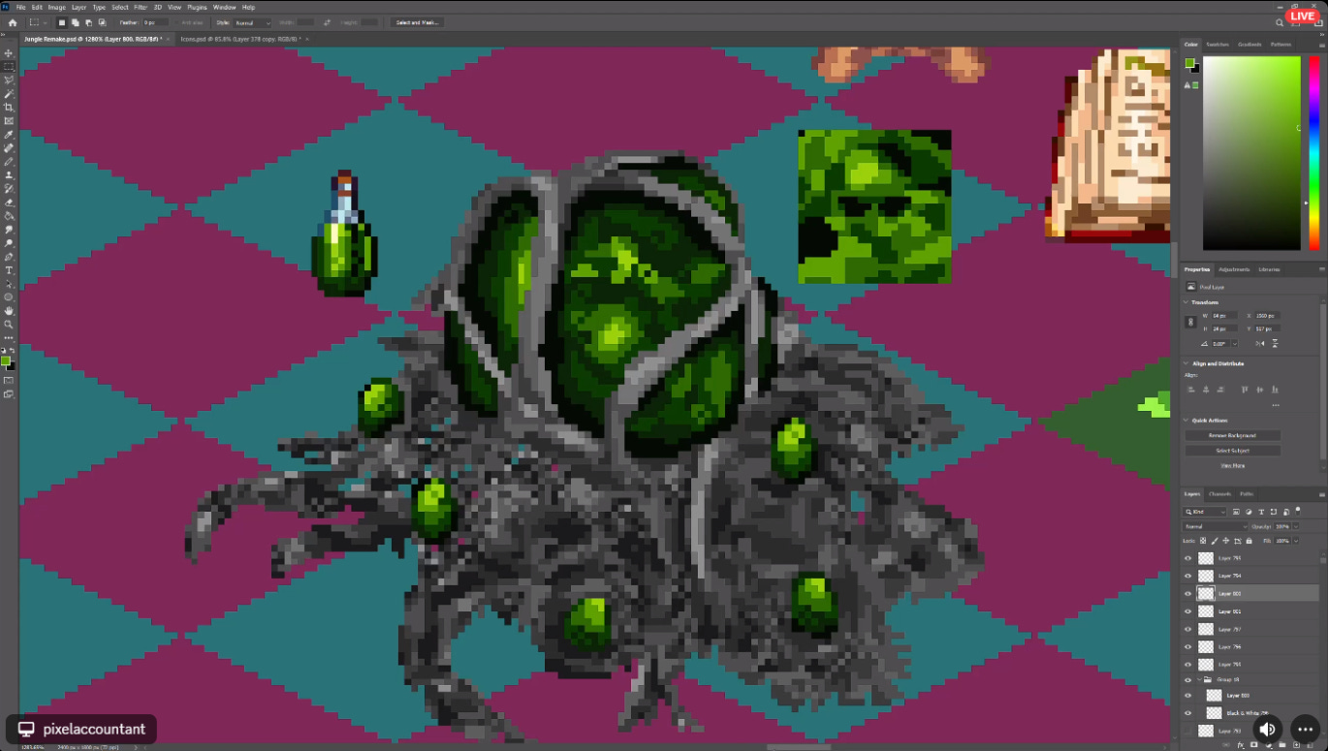Click Flip vertical icon in Properties
Screen dimensions: 1328x751
click(x=1275, y=343)
